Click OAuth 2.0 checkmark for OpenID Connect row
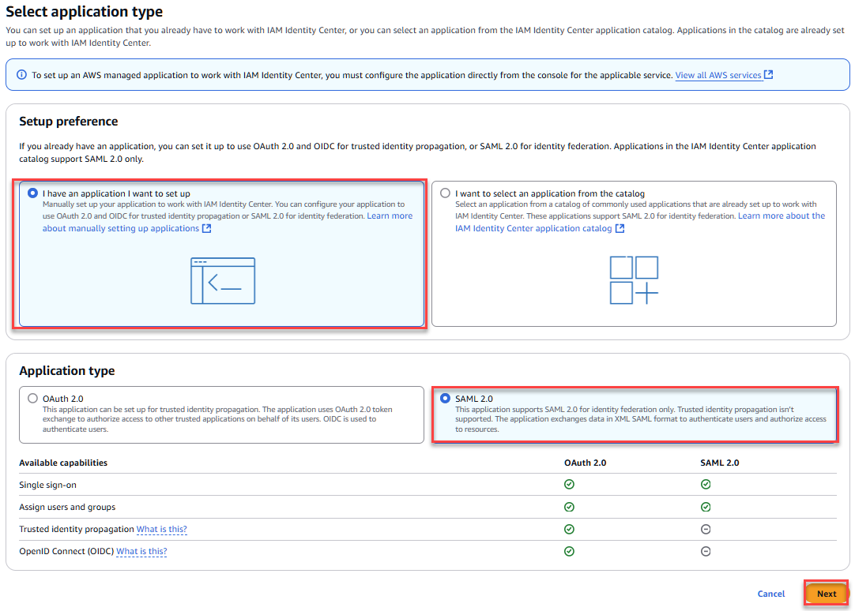The width and height of the screenshot is (855, 611). point(569,552)
